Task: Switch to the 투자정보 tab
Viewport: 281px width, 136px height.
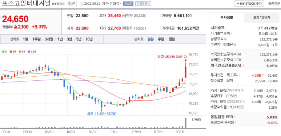Action: (x=226, y=17)
